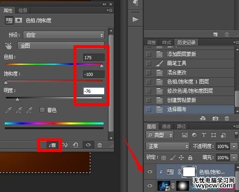The image size is (239, 192).
Task: Filter layers by smart object icon
Action: tap(223, 135)
